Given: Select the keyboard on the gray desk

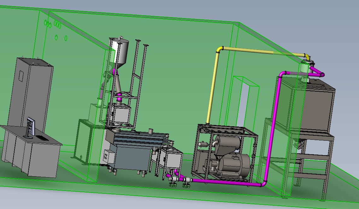Looking at the screenshot, I should click(42, 138).
